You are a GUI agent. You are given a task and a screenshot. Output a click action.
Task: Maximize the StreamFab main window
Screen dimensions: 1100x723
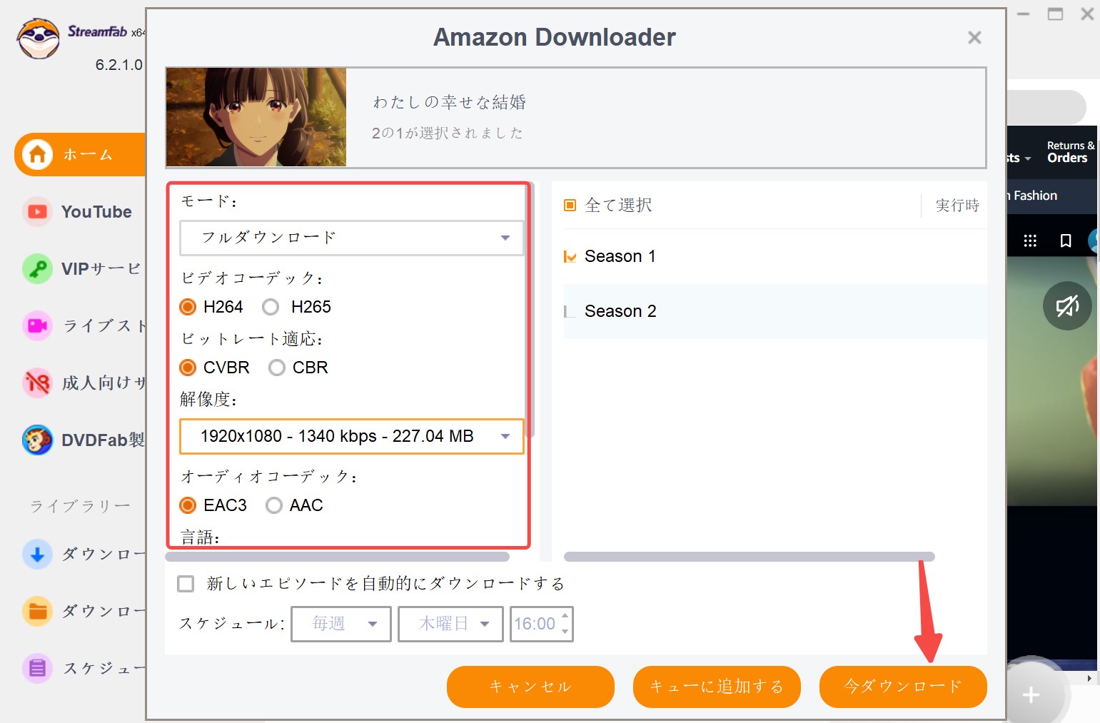tap(1055, 14)
